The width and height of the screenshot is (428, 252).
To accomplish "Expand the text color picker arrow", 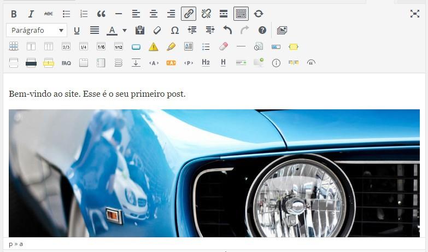I will (125, 30).
